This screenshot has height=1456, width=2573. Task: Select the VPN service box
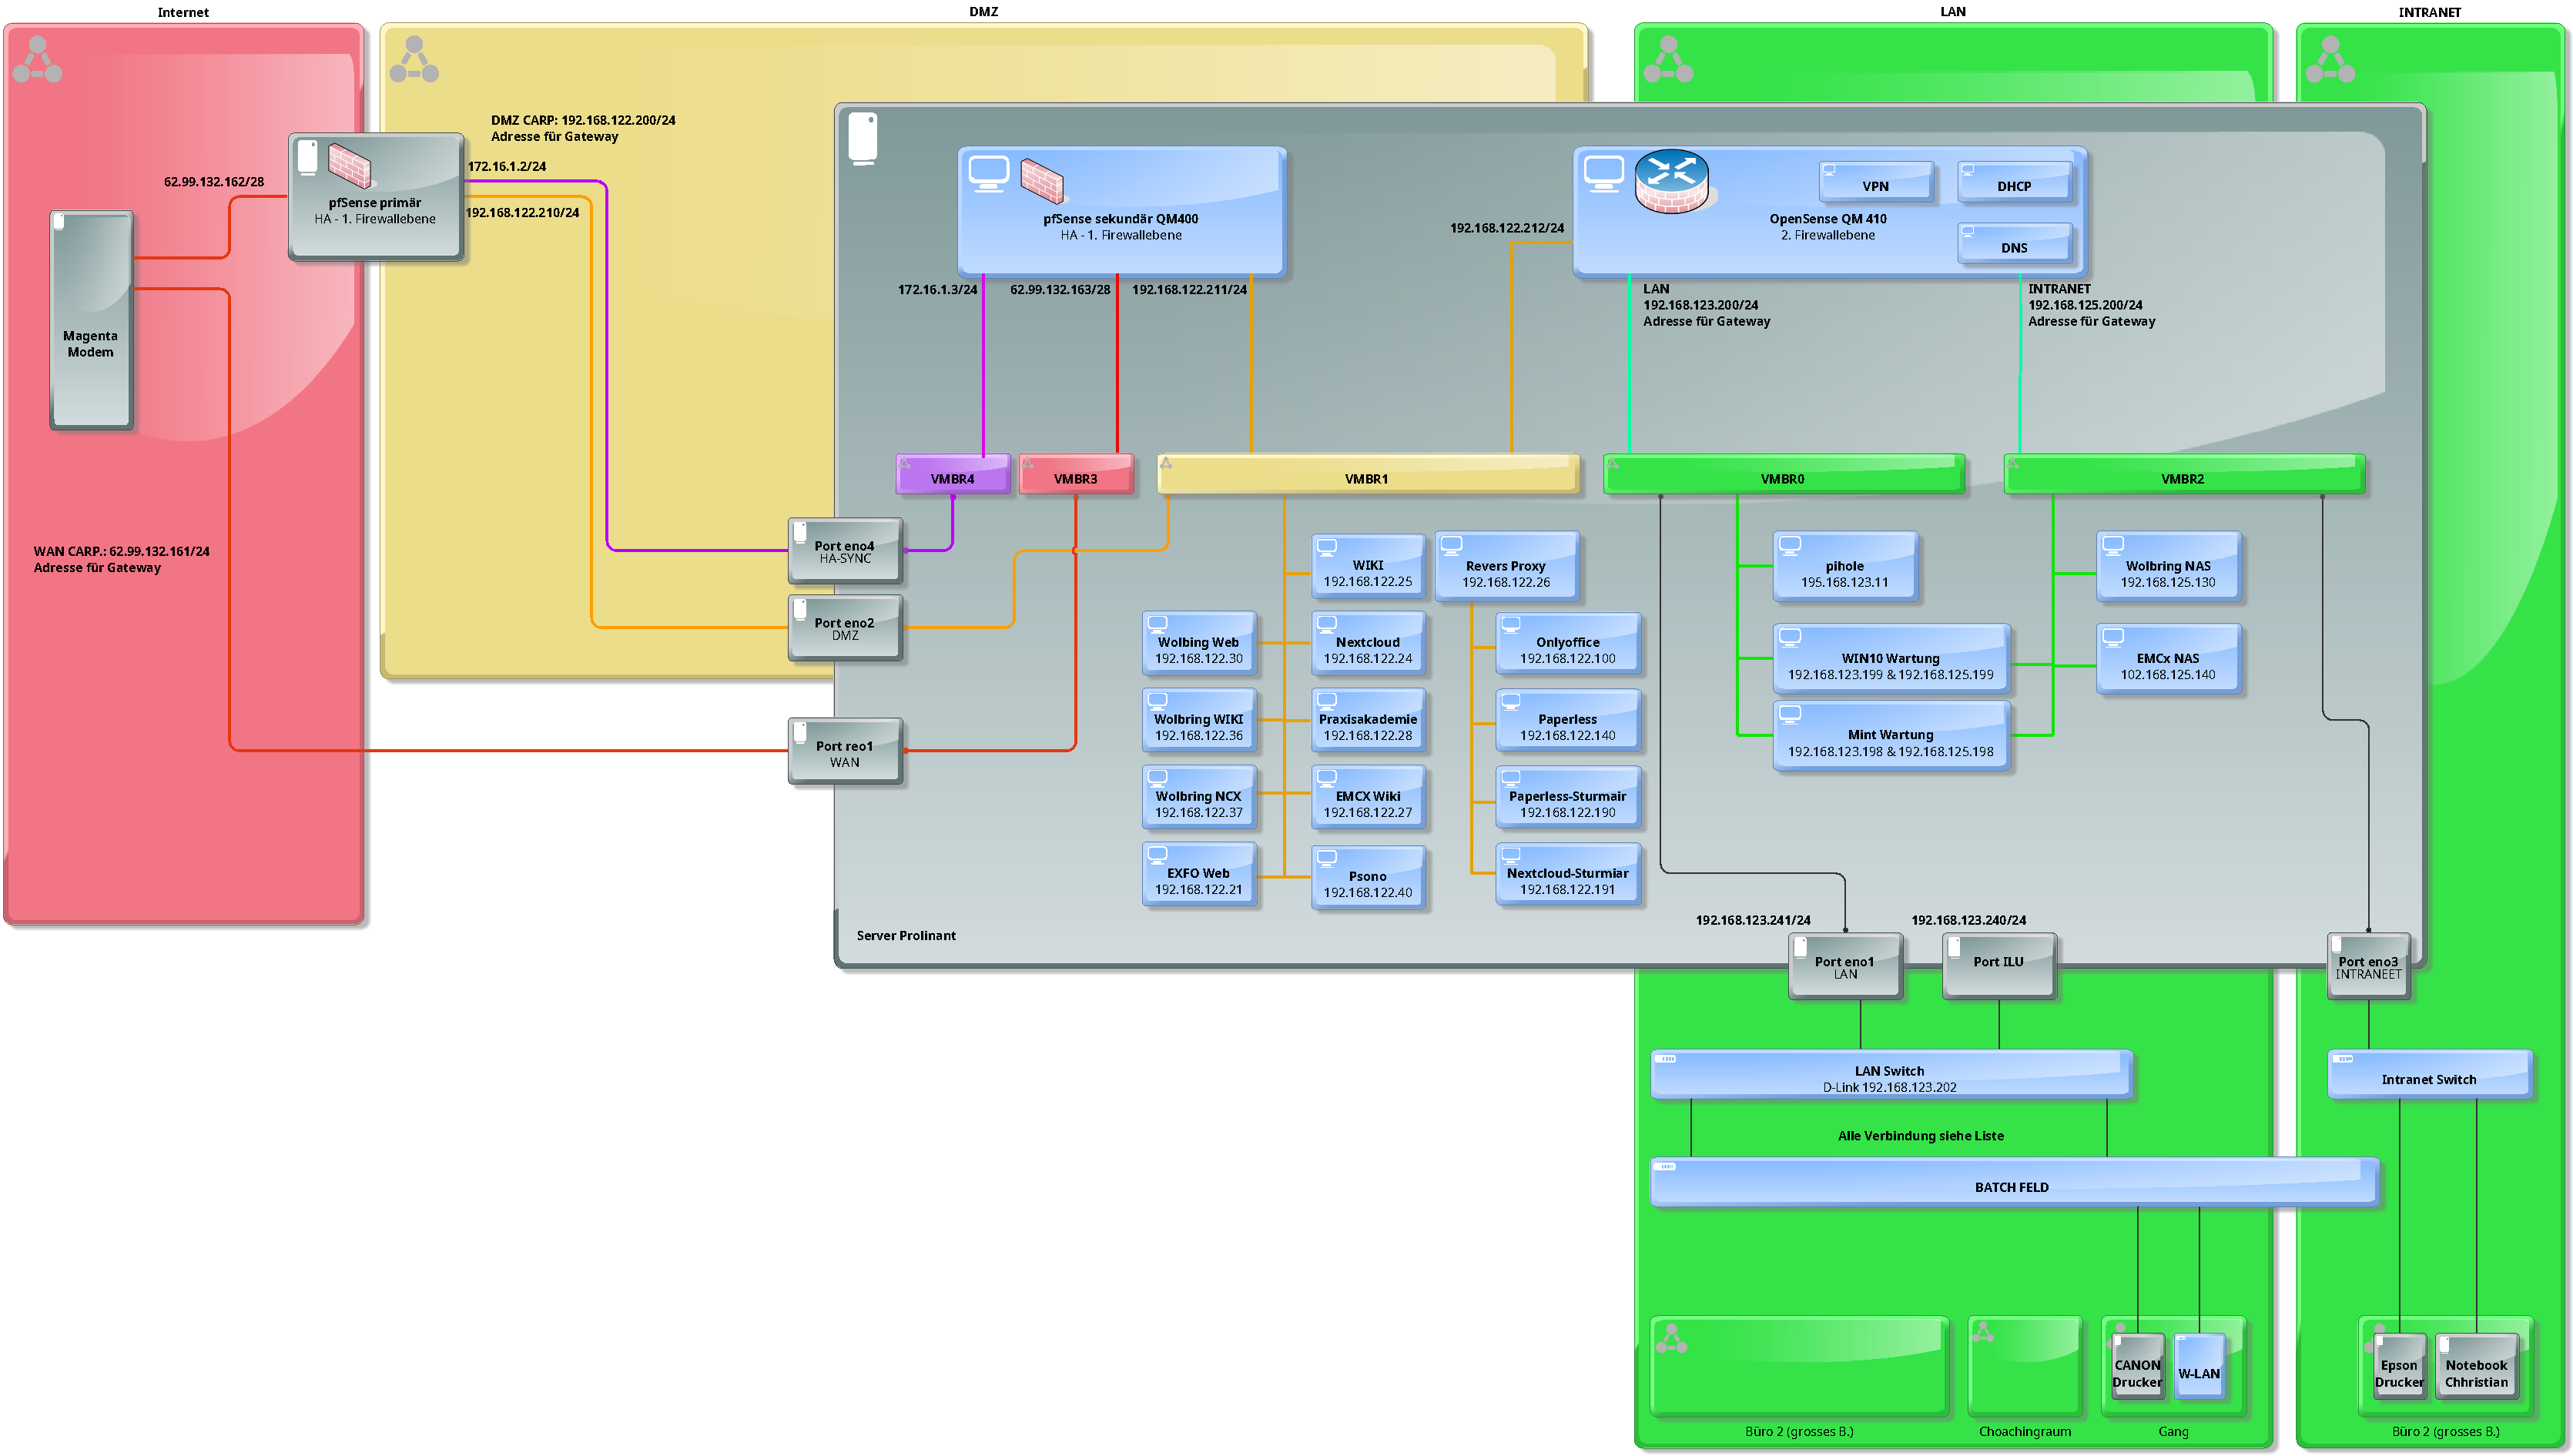pos(1875,182)
